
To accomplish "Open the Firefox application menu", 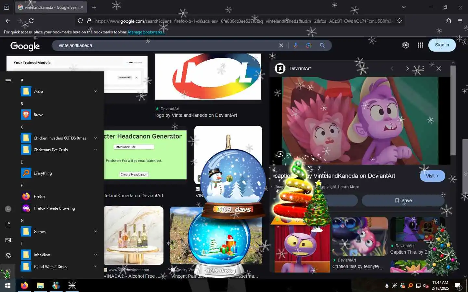I will 460,21.
